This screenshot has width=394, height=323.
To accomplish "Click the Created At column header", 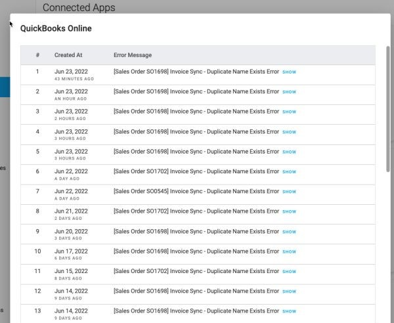I will click(68, 55).
